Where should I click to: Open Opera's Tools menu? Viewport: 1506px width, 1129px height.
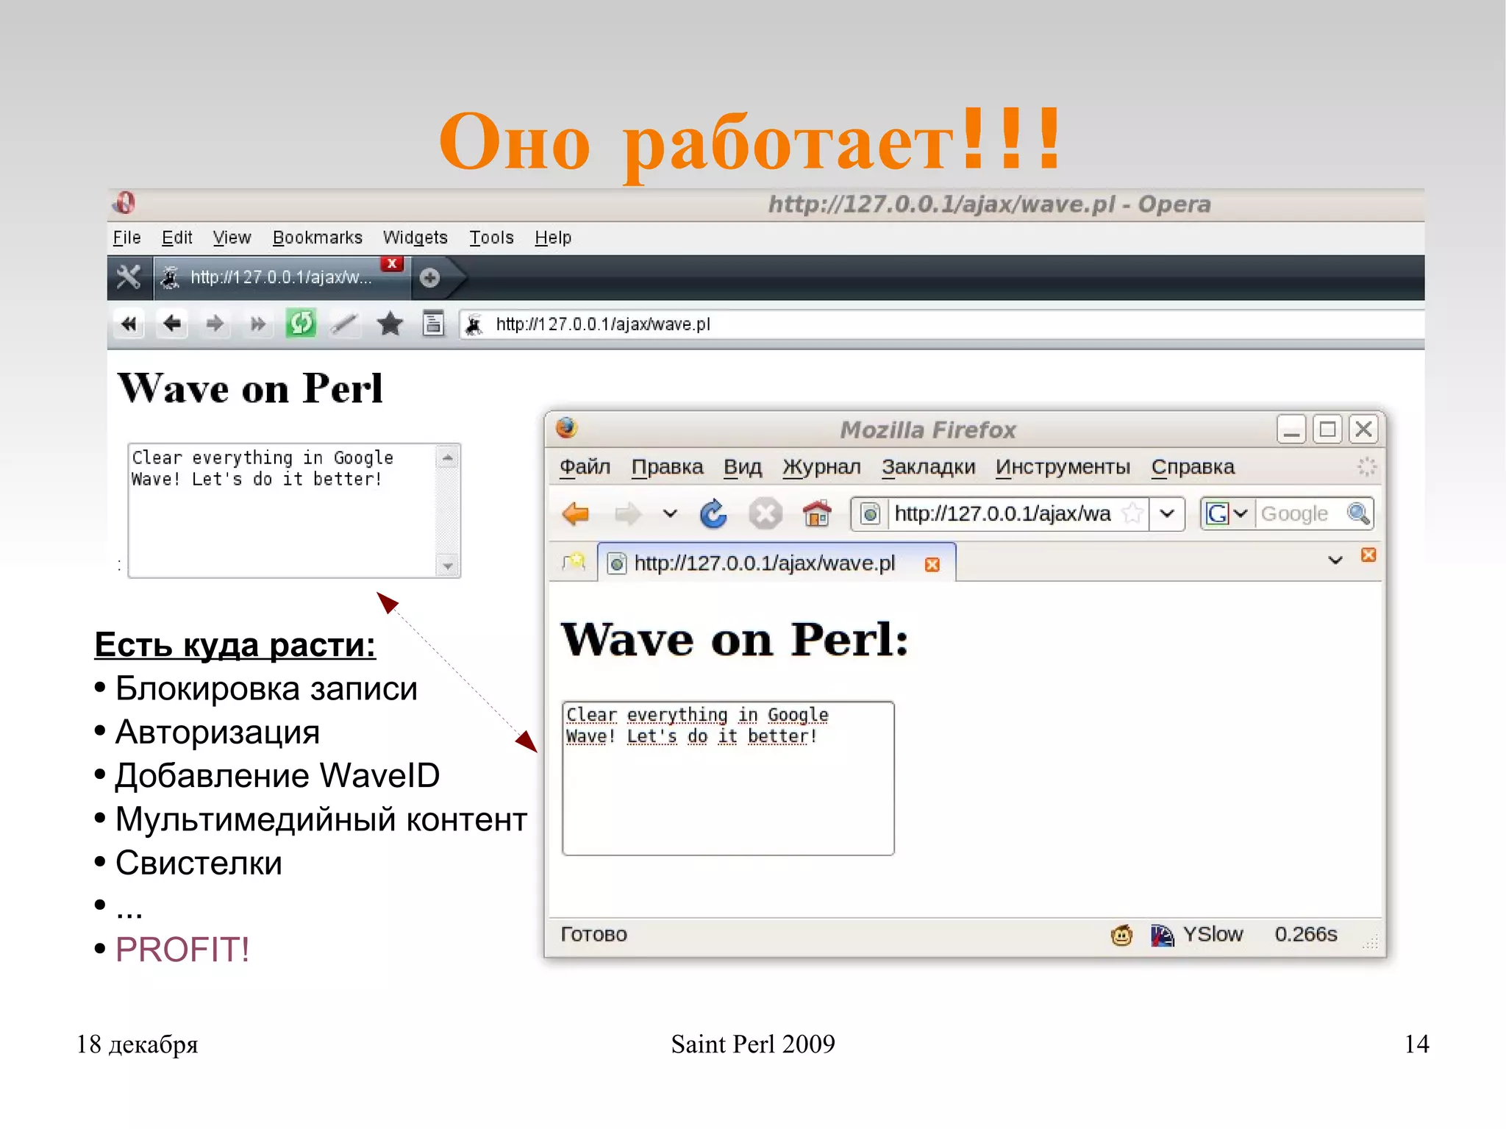coord(491,238)
